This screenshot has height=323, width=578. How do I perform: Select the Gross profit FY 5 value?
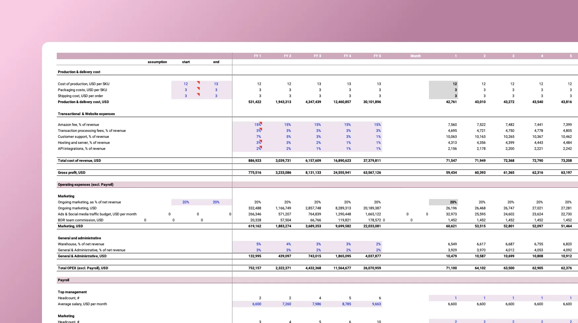[x=372, y=173]
